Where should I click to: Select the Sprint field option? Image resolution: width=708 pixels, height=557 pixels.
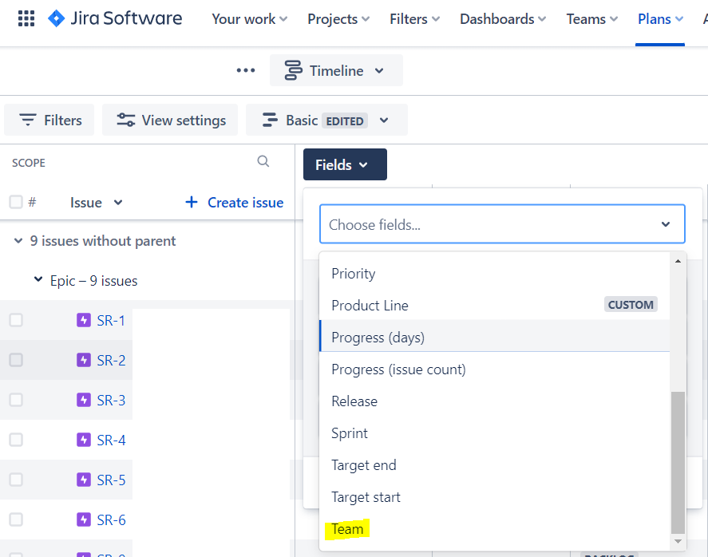pos(494,433)
